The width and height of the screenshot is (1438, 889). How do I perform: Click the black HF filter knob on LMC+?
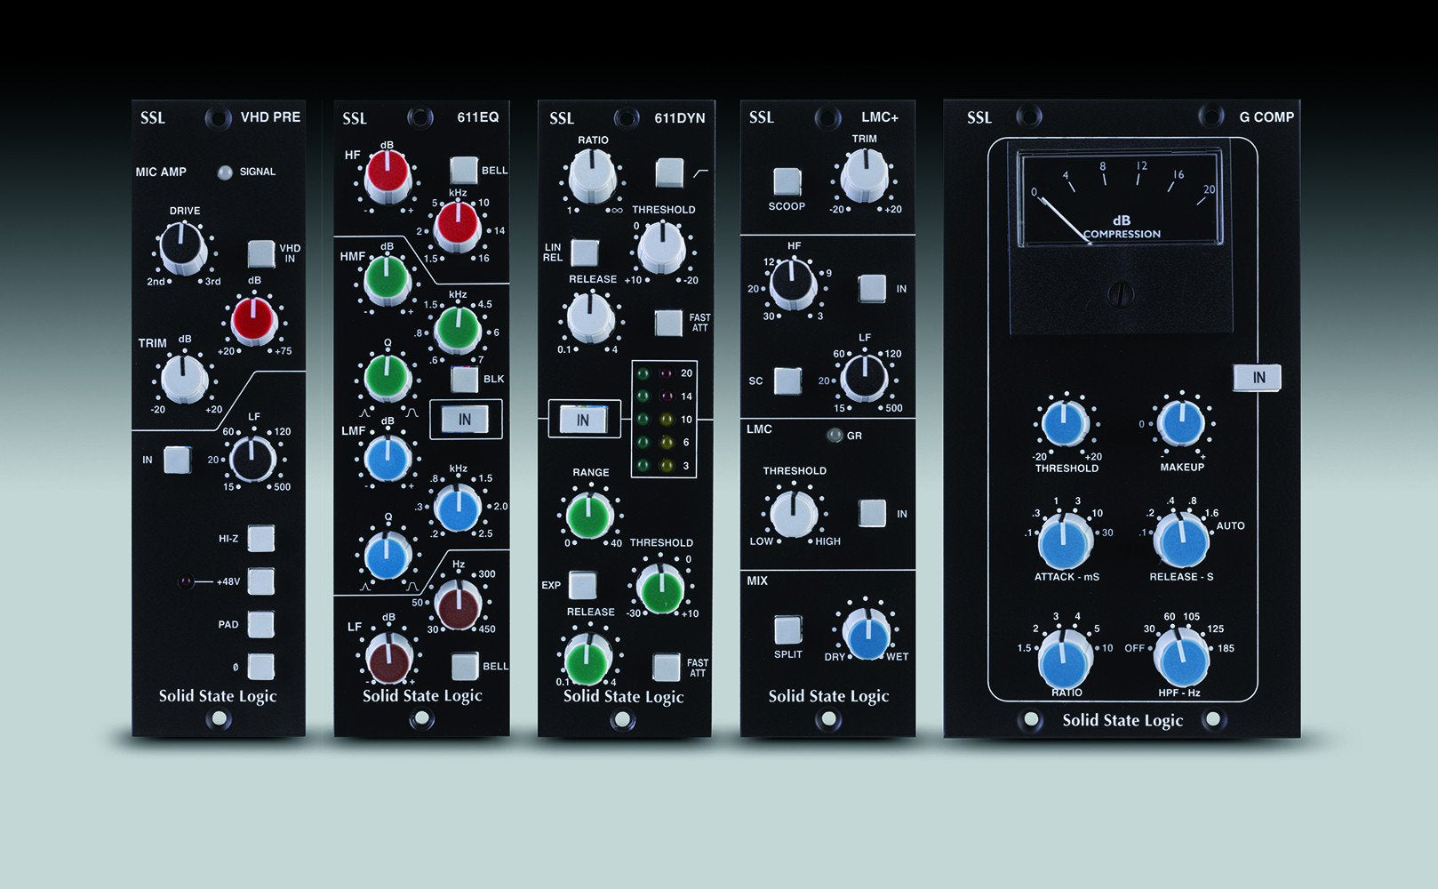[793, 283]
